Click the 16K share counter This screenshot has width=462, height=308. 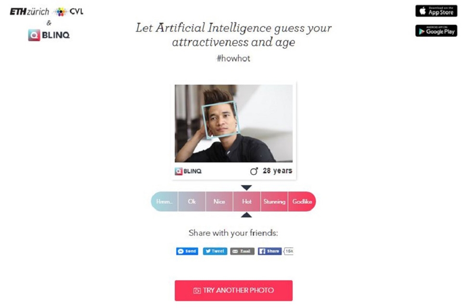tap(288, 251)
